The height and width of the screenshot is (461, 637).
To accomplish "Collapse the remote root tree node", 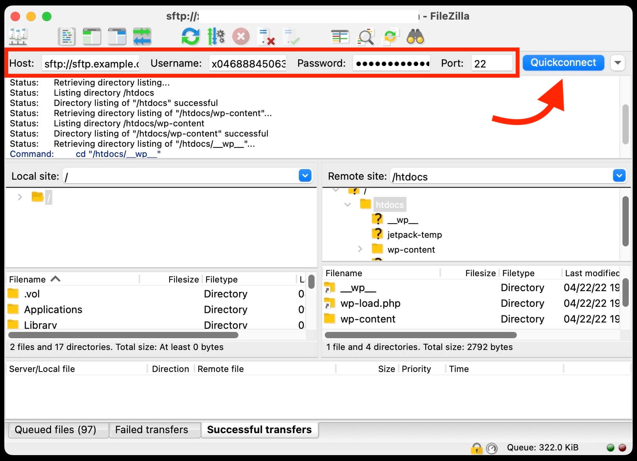I will click(335, 191).
